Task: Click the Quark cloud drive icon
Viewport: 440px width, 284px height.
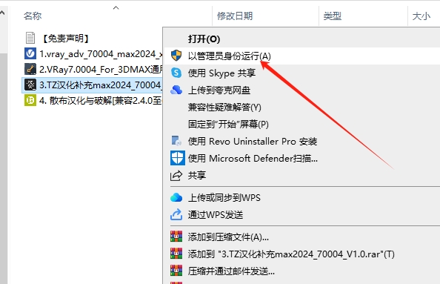Action: pos(176,90)
